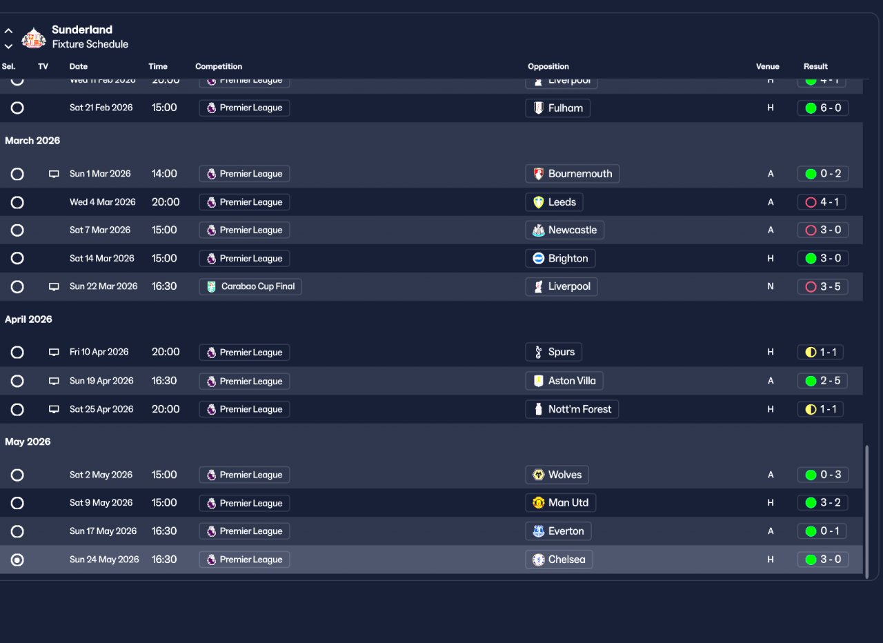883x643 pixels.
Task: Click the Sel. column header
Action: pos(9,67)
